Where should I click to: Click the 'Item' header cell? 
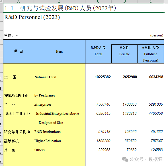pyautogui.click(x=59, y=52)
